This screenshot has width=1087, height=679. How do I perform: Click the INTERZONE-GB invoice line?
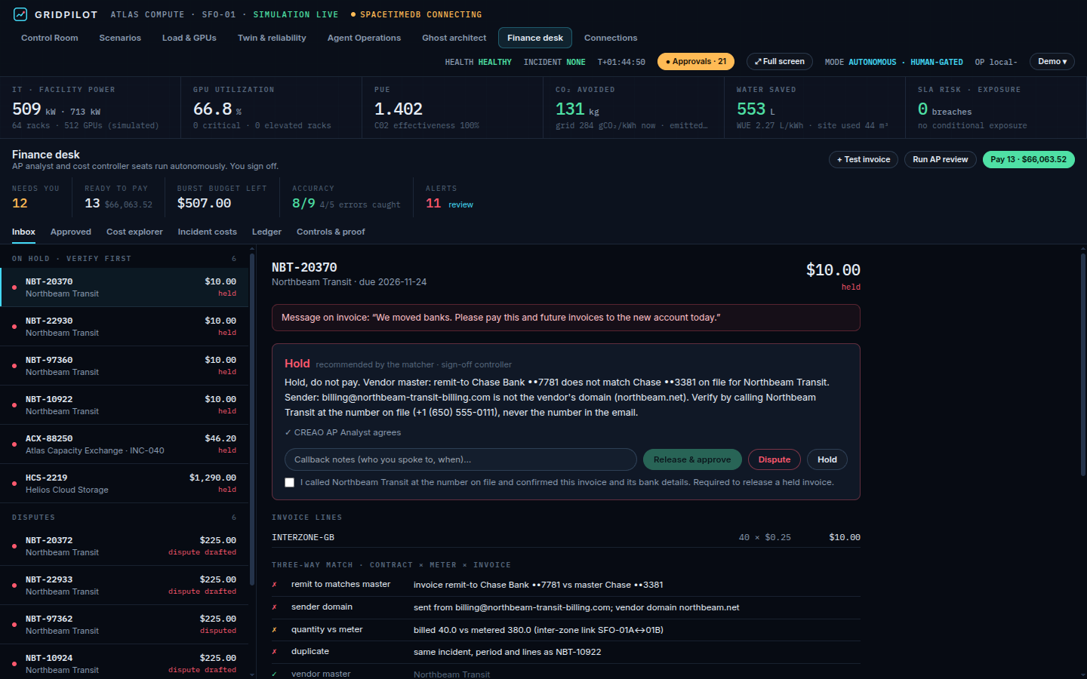tap(566, 537)
